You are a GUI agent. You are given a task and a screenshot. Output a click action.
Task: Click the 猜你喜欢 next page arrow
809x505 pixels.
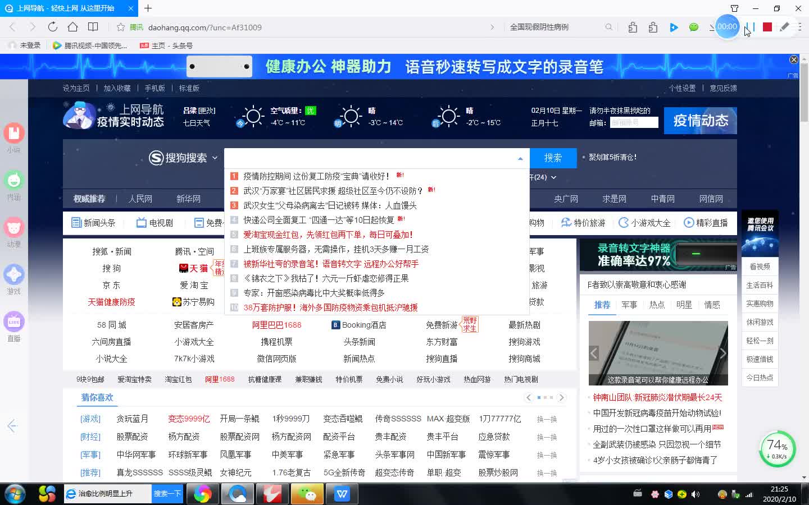pos(561,397)
